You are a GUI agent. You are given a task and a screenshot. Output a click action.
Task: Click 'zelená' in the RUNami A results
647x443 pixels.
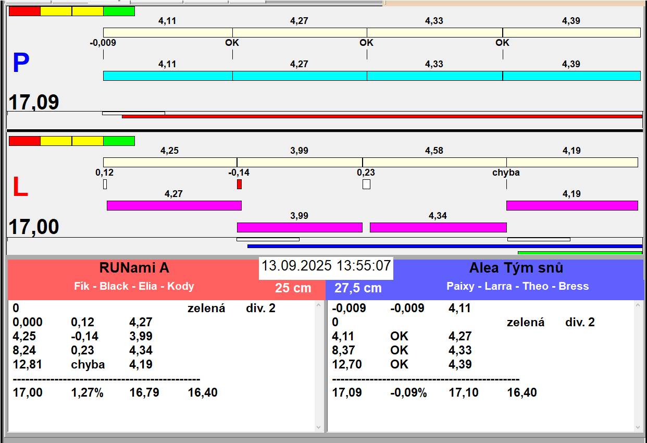[206, 308]
